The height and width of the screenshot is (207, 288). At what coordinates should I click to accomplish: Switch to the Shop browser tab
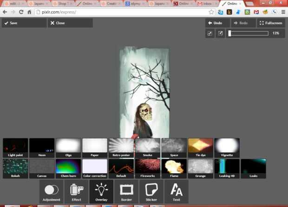tap(62, 4)
